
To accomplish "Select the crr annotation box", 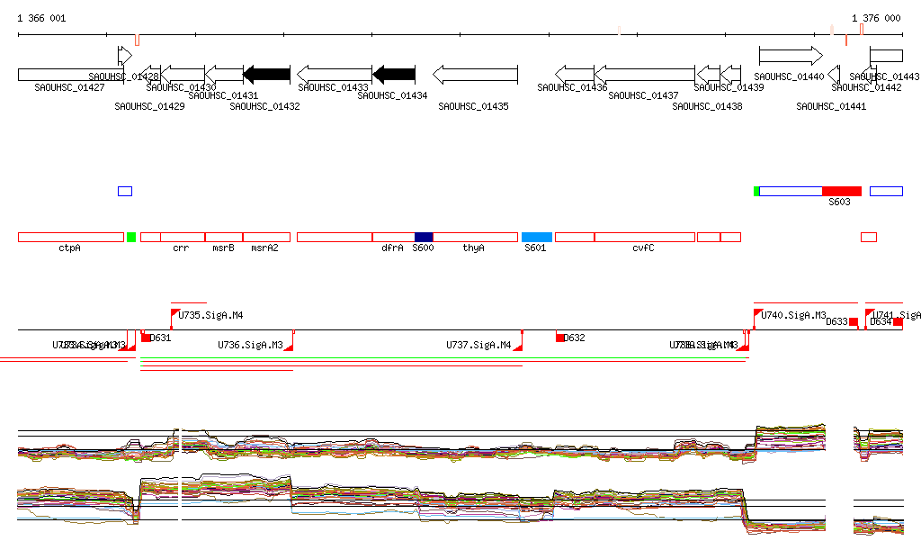I will coord(183,238).
